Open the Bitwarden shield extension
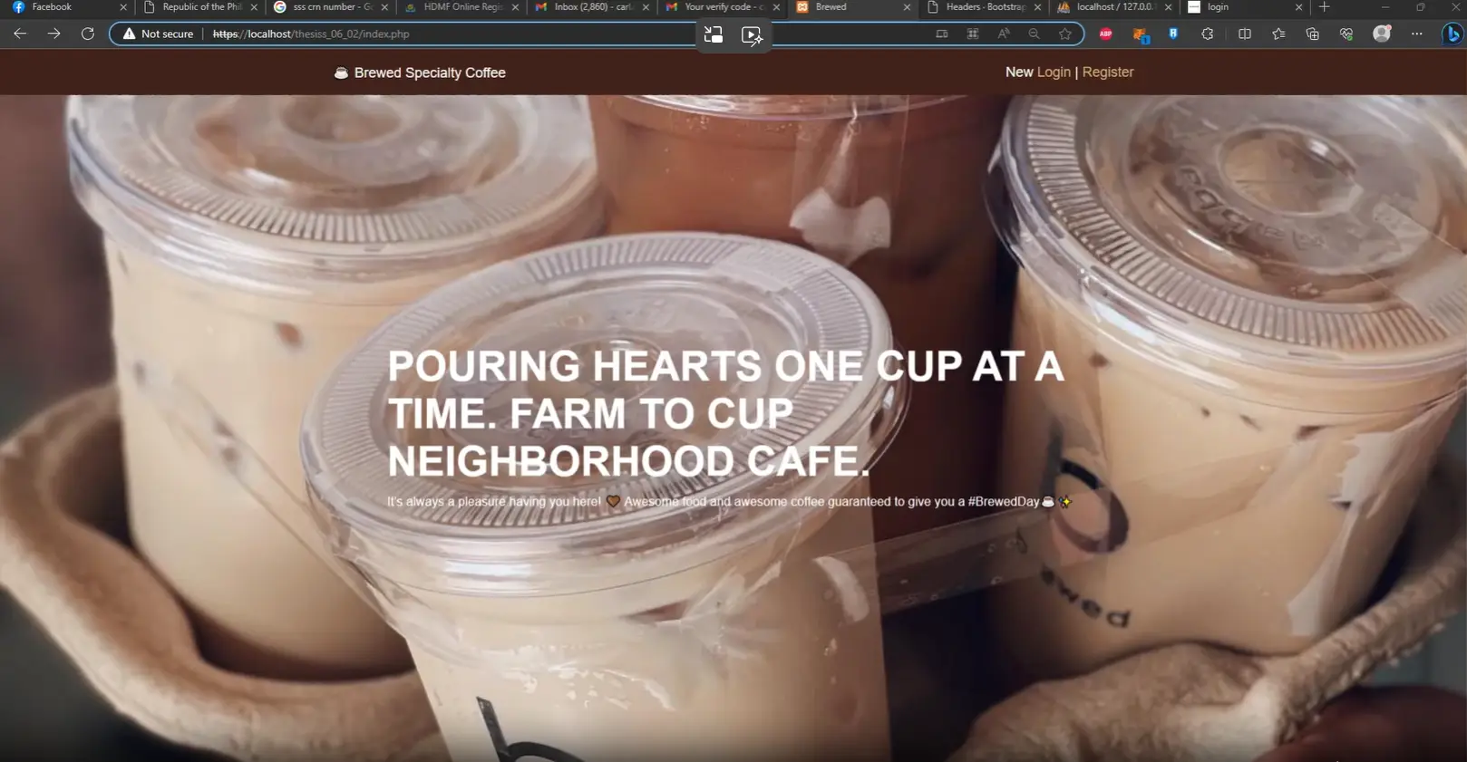Image resolution: width=1467 pixels, height=762 pixels. point(1173,34)
